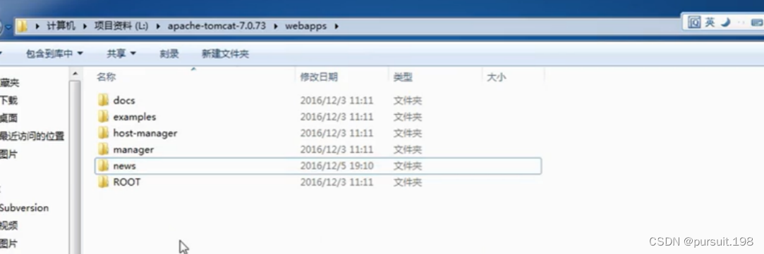Viewport: 764px width, 254px height.
Task: Go to 项目资料 (L:) in address bar
Action: click(x=121, y=26)
